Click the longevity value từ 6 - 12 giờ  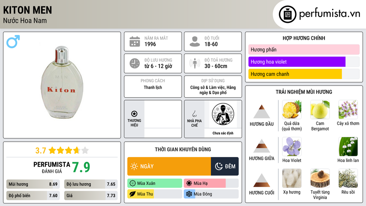[x=158, y=66]
